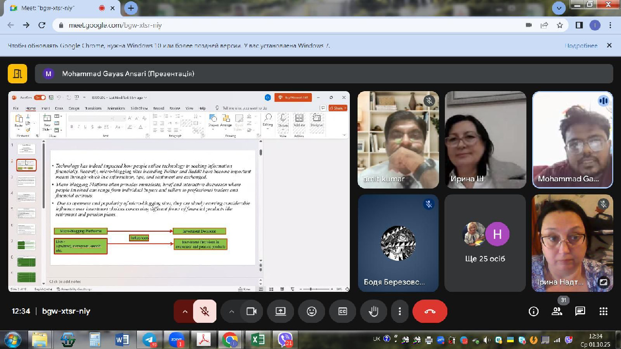Open meeting details info icon
Viewport: 621px width, 349px height.
[534, 311]
